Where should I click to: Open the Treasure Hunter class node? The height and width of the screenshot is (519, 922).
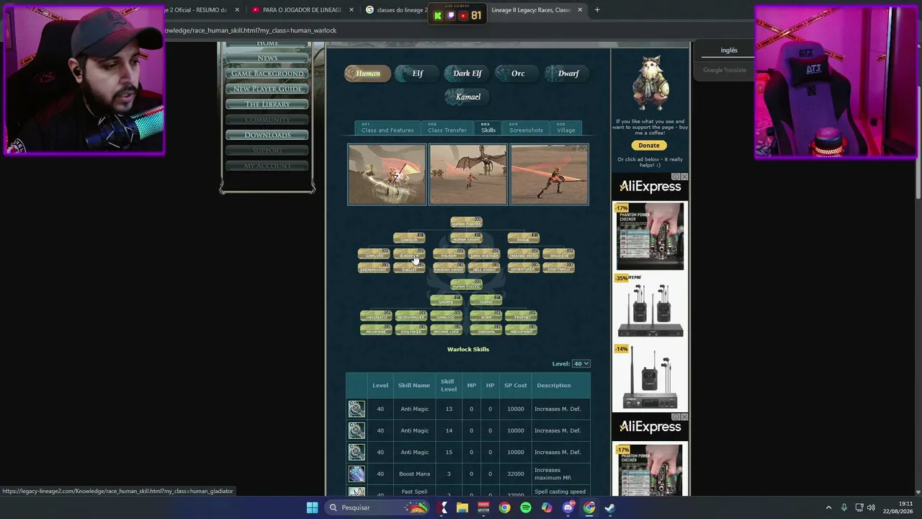pos(523,254)
